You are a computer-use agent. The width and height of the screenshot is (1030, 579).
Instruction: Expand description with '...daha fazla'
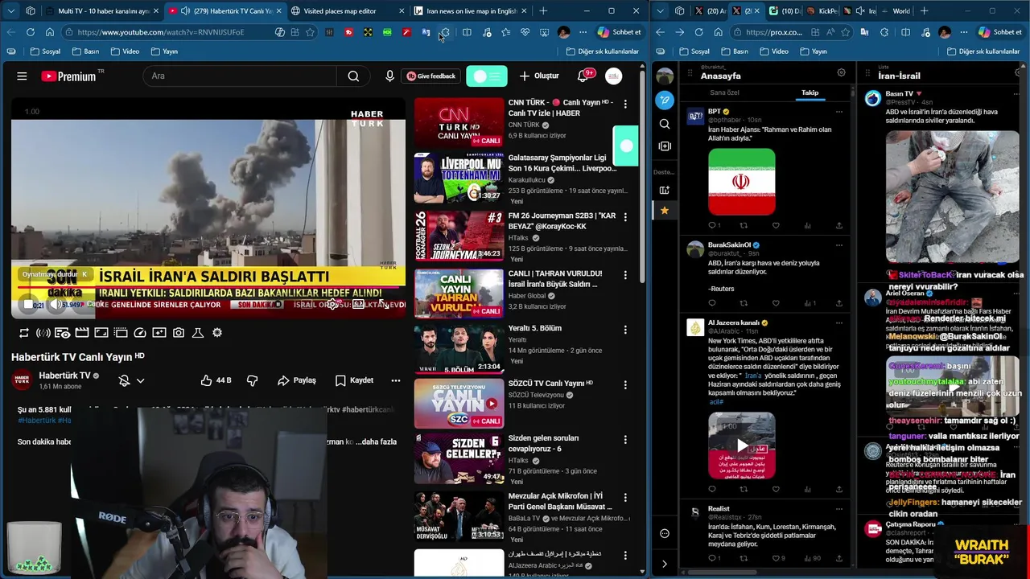coord(377,441)
